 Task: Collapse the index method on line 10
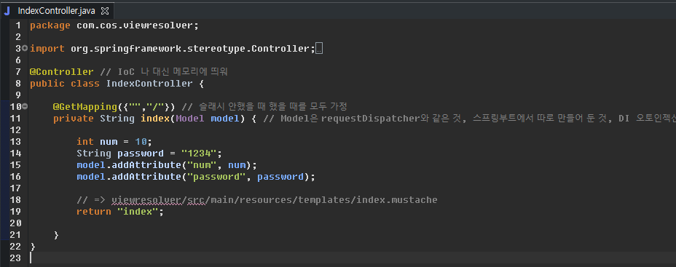click(25, 106)
